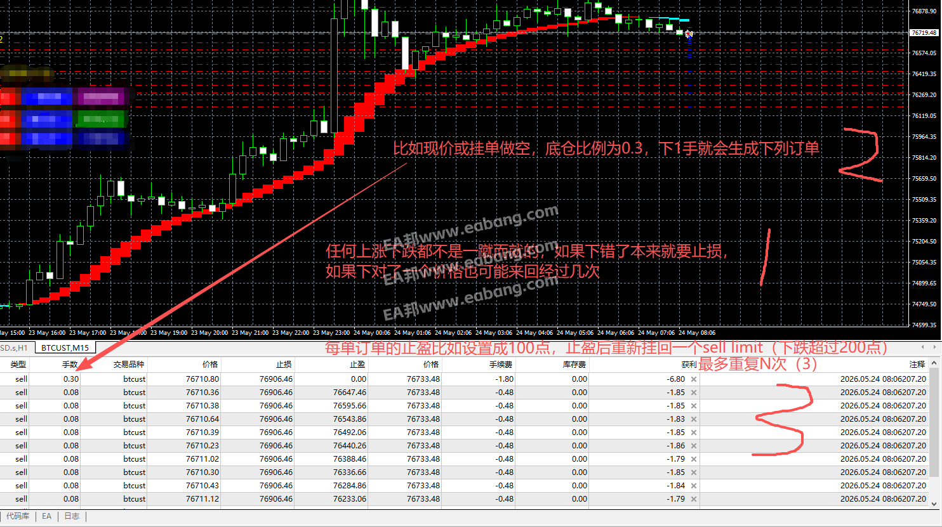942x527 pixels.
Task: Open the 代码库 terminal tab
Action: 18,516
